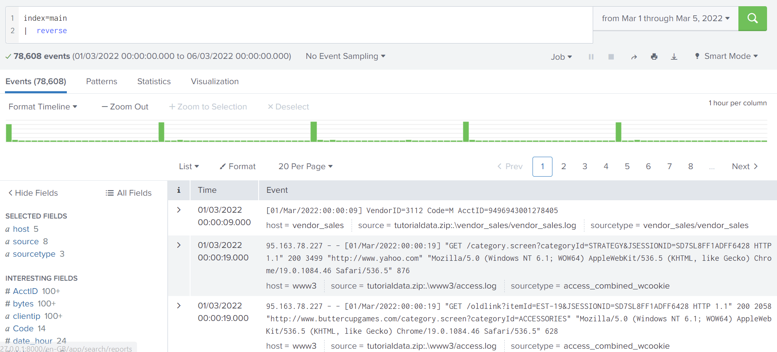Hide the fields sidebar
The height and width of the screenshot is (352, 777).
[x=33, y=193]
